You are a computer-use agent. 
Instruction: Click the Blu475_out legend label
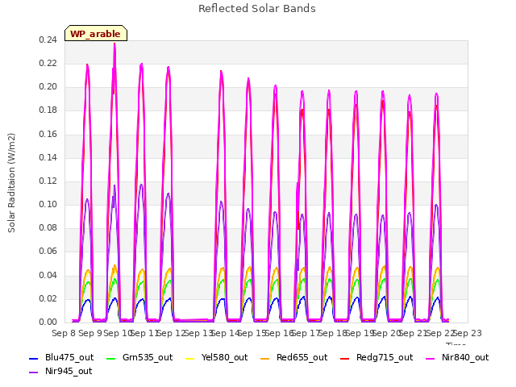point(69,357)
